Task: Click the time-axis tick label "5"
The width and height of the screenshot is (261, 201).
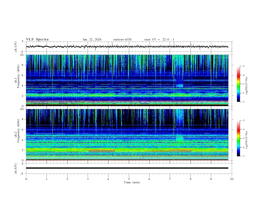Action: [129, 179]
